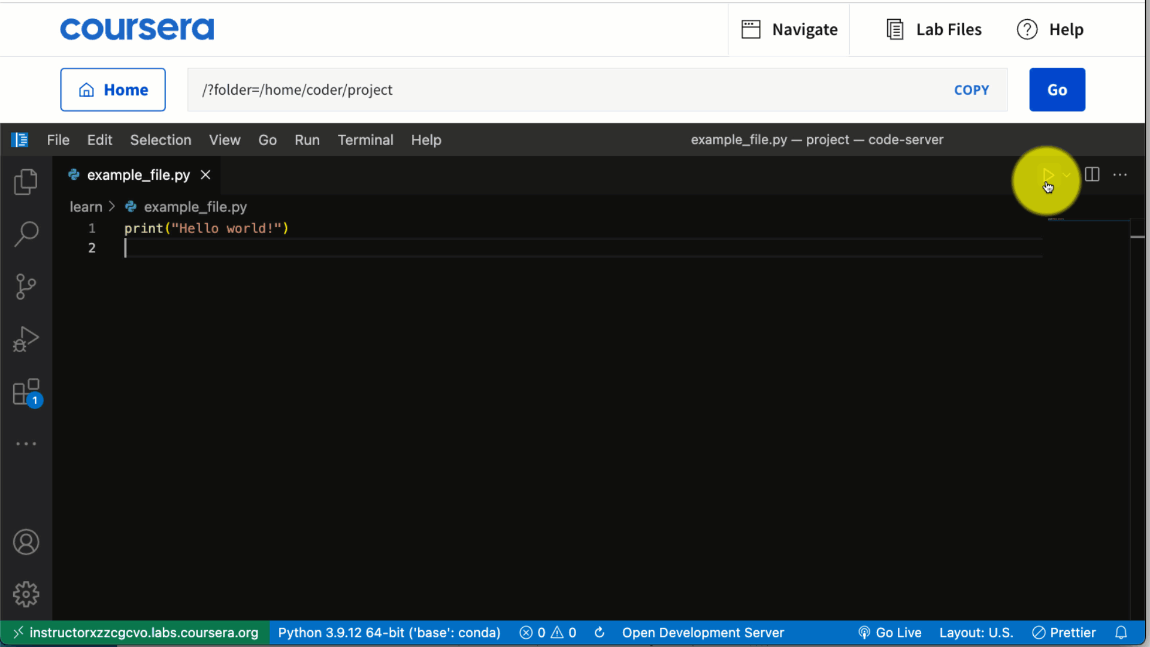1150x647 pixels.
Task: Open the Selection menu
Action: click(161, 140)
